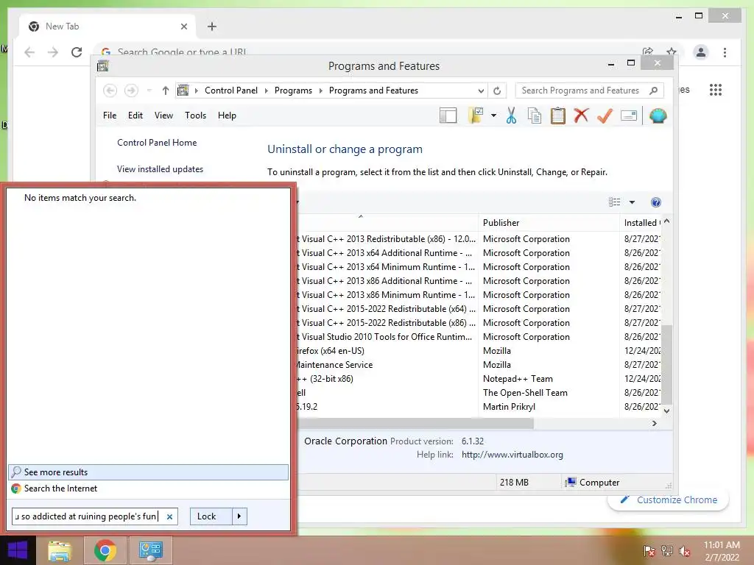Open the Edit menu
This screenshot has height=565, width=754.
[x=135, y=116]
